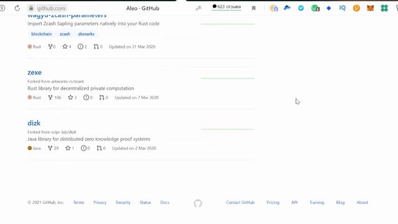Click the GitHub Octocat logo in footer

click(198, 203)
